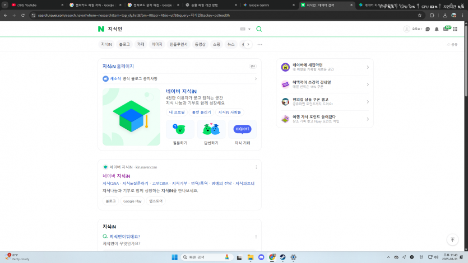The width and height of the screenshot is (468, 263).
Task: Open the Naver mail icon
Action: click(446, 29)
